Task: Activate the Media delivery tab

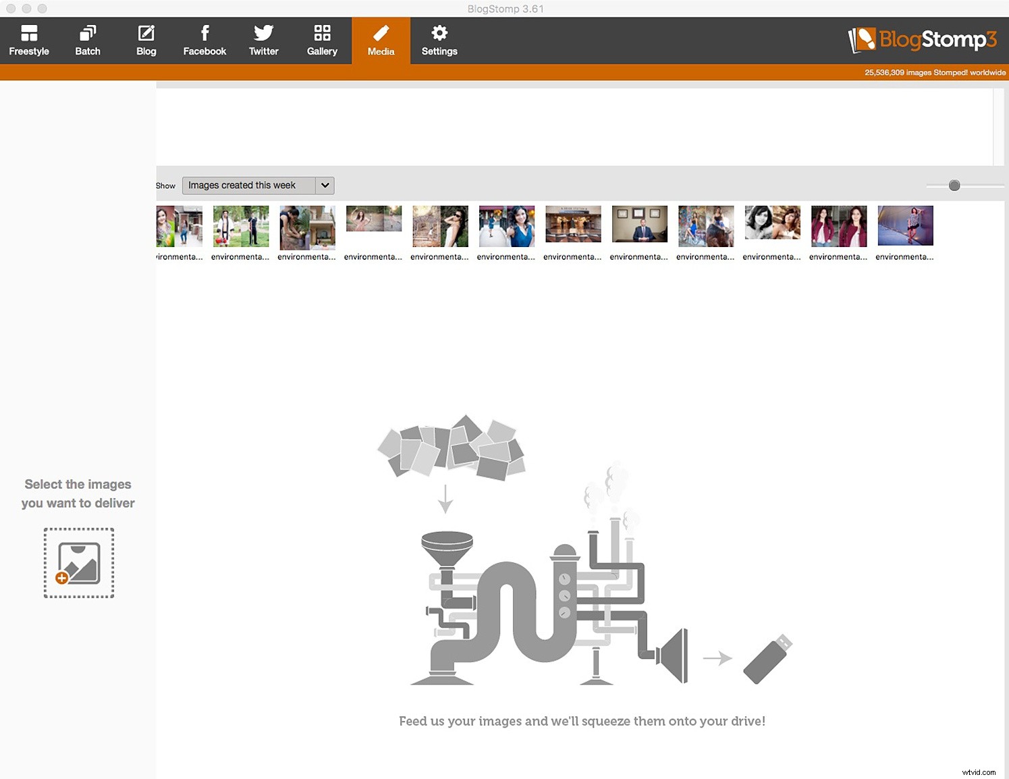Action: click(x=381, y=39)
